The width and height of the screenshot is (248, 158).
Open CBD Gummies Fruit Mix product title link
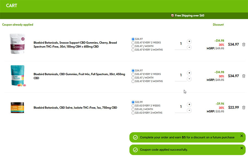tap(79, 76)
